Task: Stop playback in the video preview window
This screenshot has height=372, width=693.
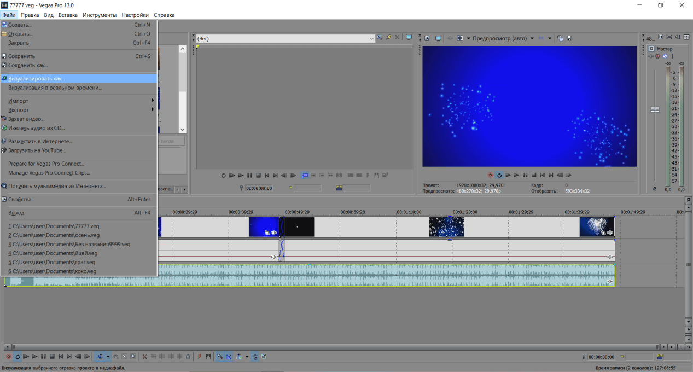Action: [533, 175]
